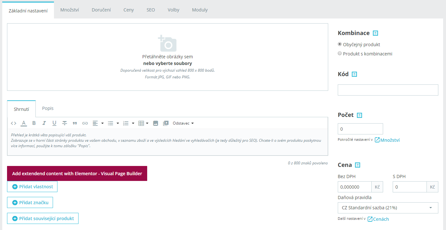Open the table insert dropdown in toolbar
Screen dimensions: 446x230
[143, 123]
